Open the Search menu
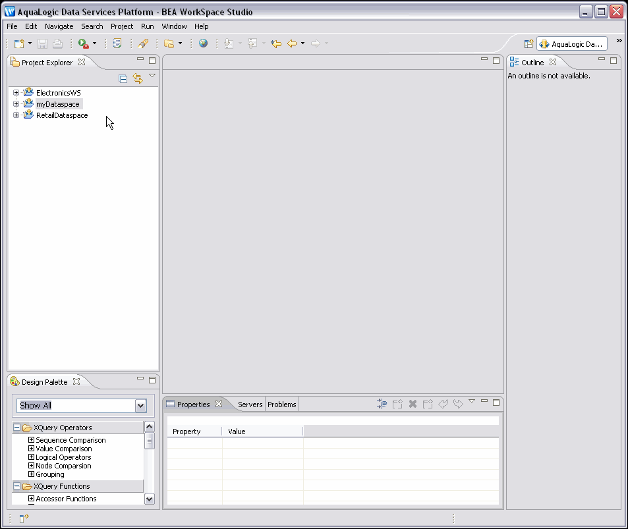Viewport: 628px width, 529px height. [x=92, y=26]
